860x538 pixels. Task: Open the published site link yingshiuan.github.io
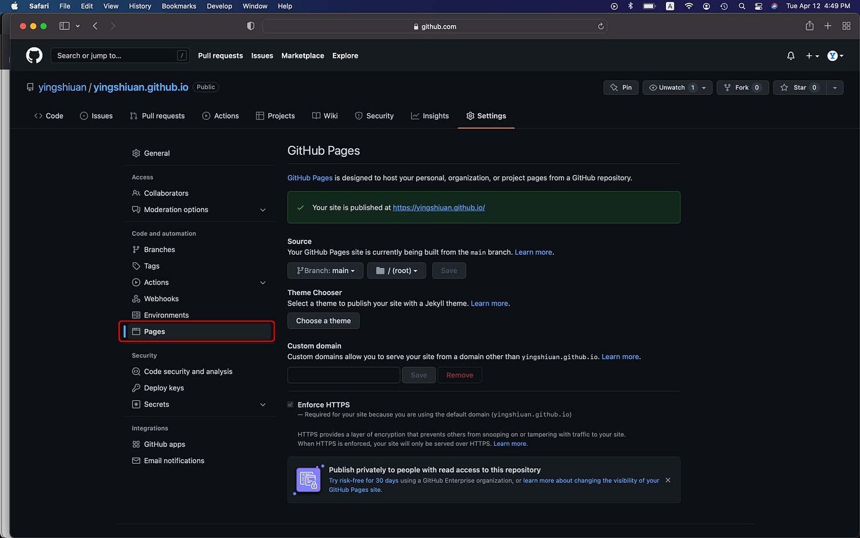pyautogui.click(x=439, y=208)
